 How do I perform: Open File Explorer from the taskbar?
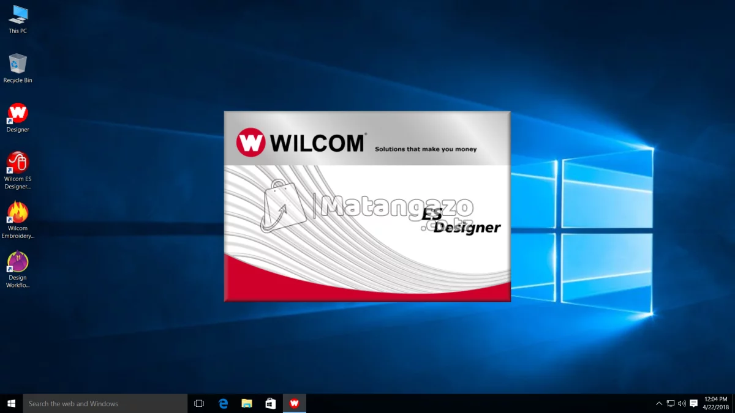247,403
